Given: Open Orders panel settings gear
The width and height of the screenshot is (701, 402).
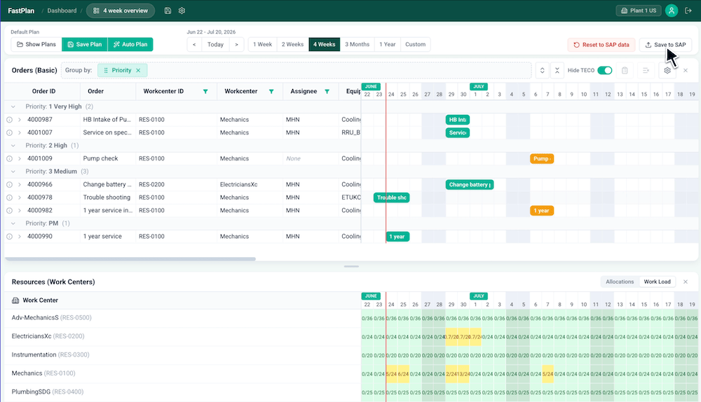Looking at the screenshot, I should point(667,70).
